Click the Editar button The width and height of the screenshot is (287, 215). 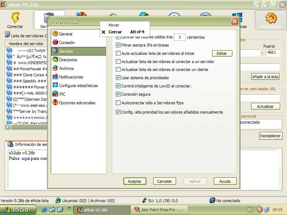pyautogui.click(x=222, y=53)
